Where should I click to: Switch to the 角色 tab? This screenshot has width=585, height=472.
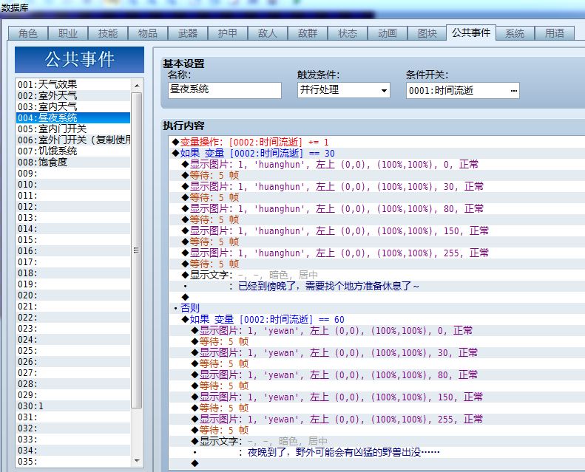[x=28, y=33]
